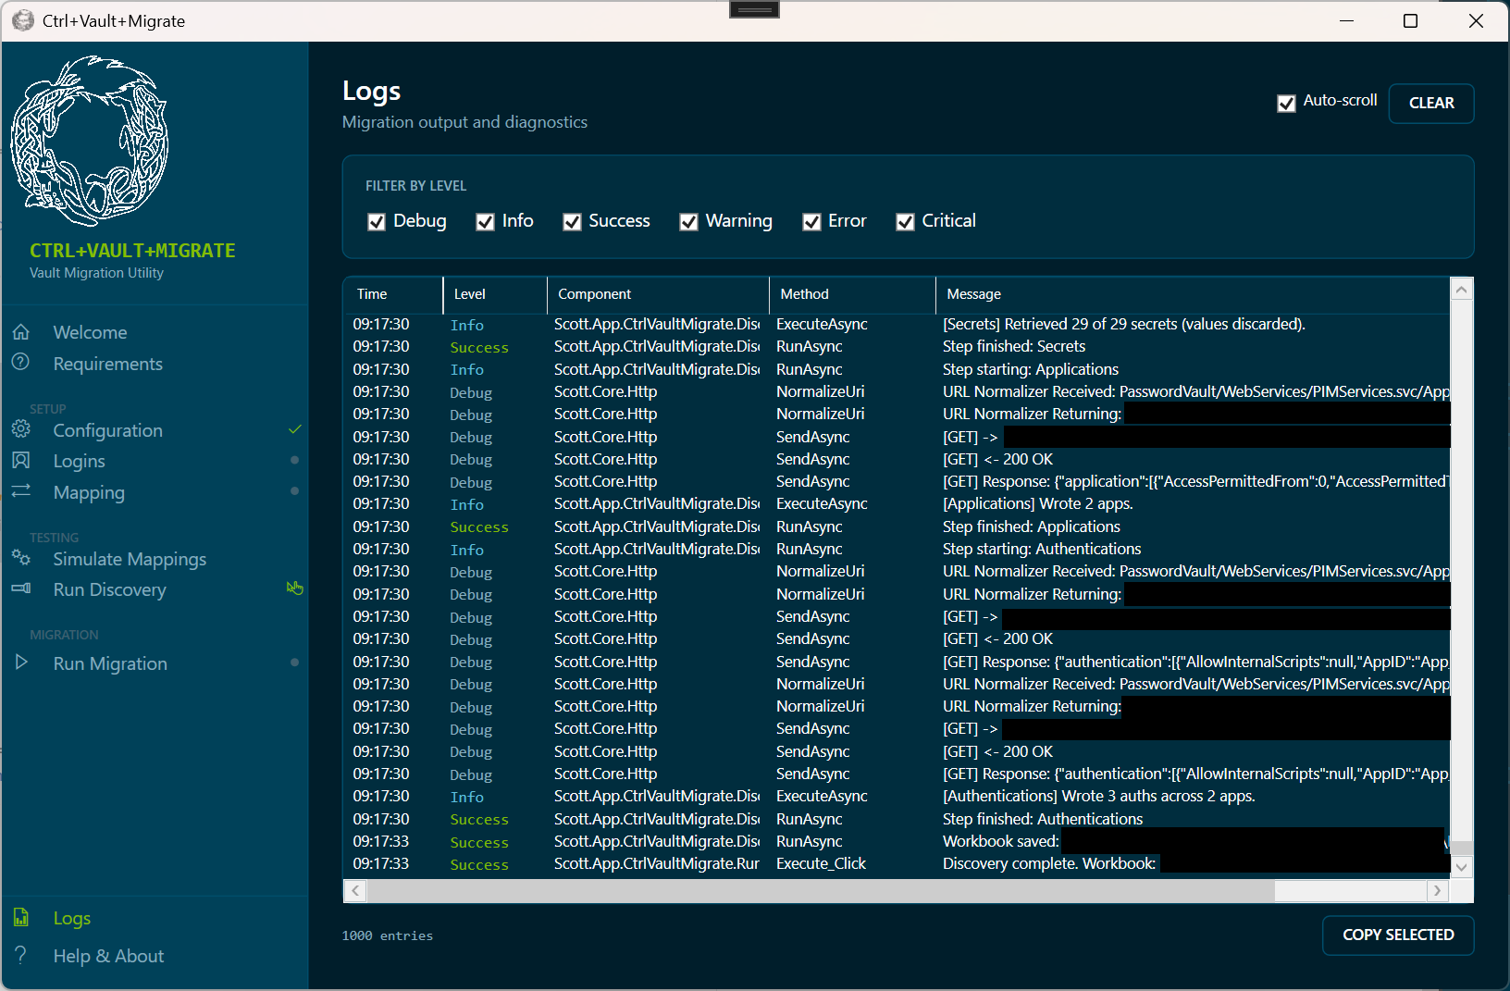
Task: Toggle the Warning level filter
Action: click(688, 222)
